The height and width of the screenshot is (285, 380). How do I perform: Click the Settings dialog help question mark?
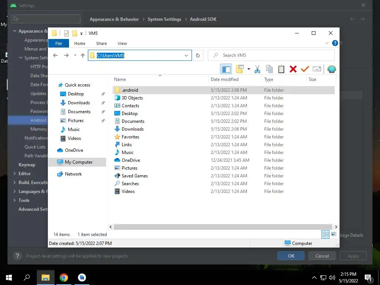tap(17, 256)
